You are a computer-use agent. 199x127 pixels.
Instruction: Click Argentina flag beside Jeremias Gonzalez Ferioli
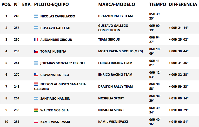36,63
